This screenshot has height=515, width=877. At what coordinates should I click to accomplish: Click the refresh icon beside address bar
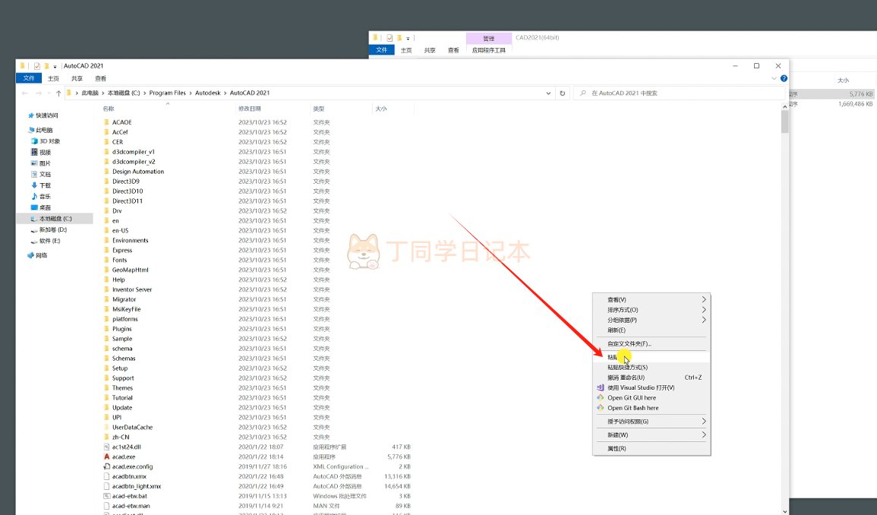562,93
